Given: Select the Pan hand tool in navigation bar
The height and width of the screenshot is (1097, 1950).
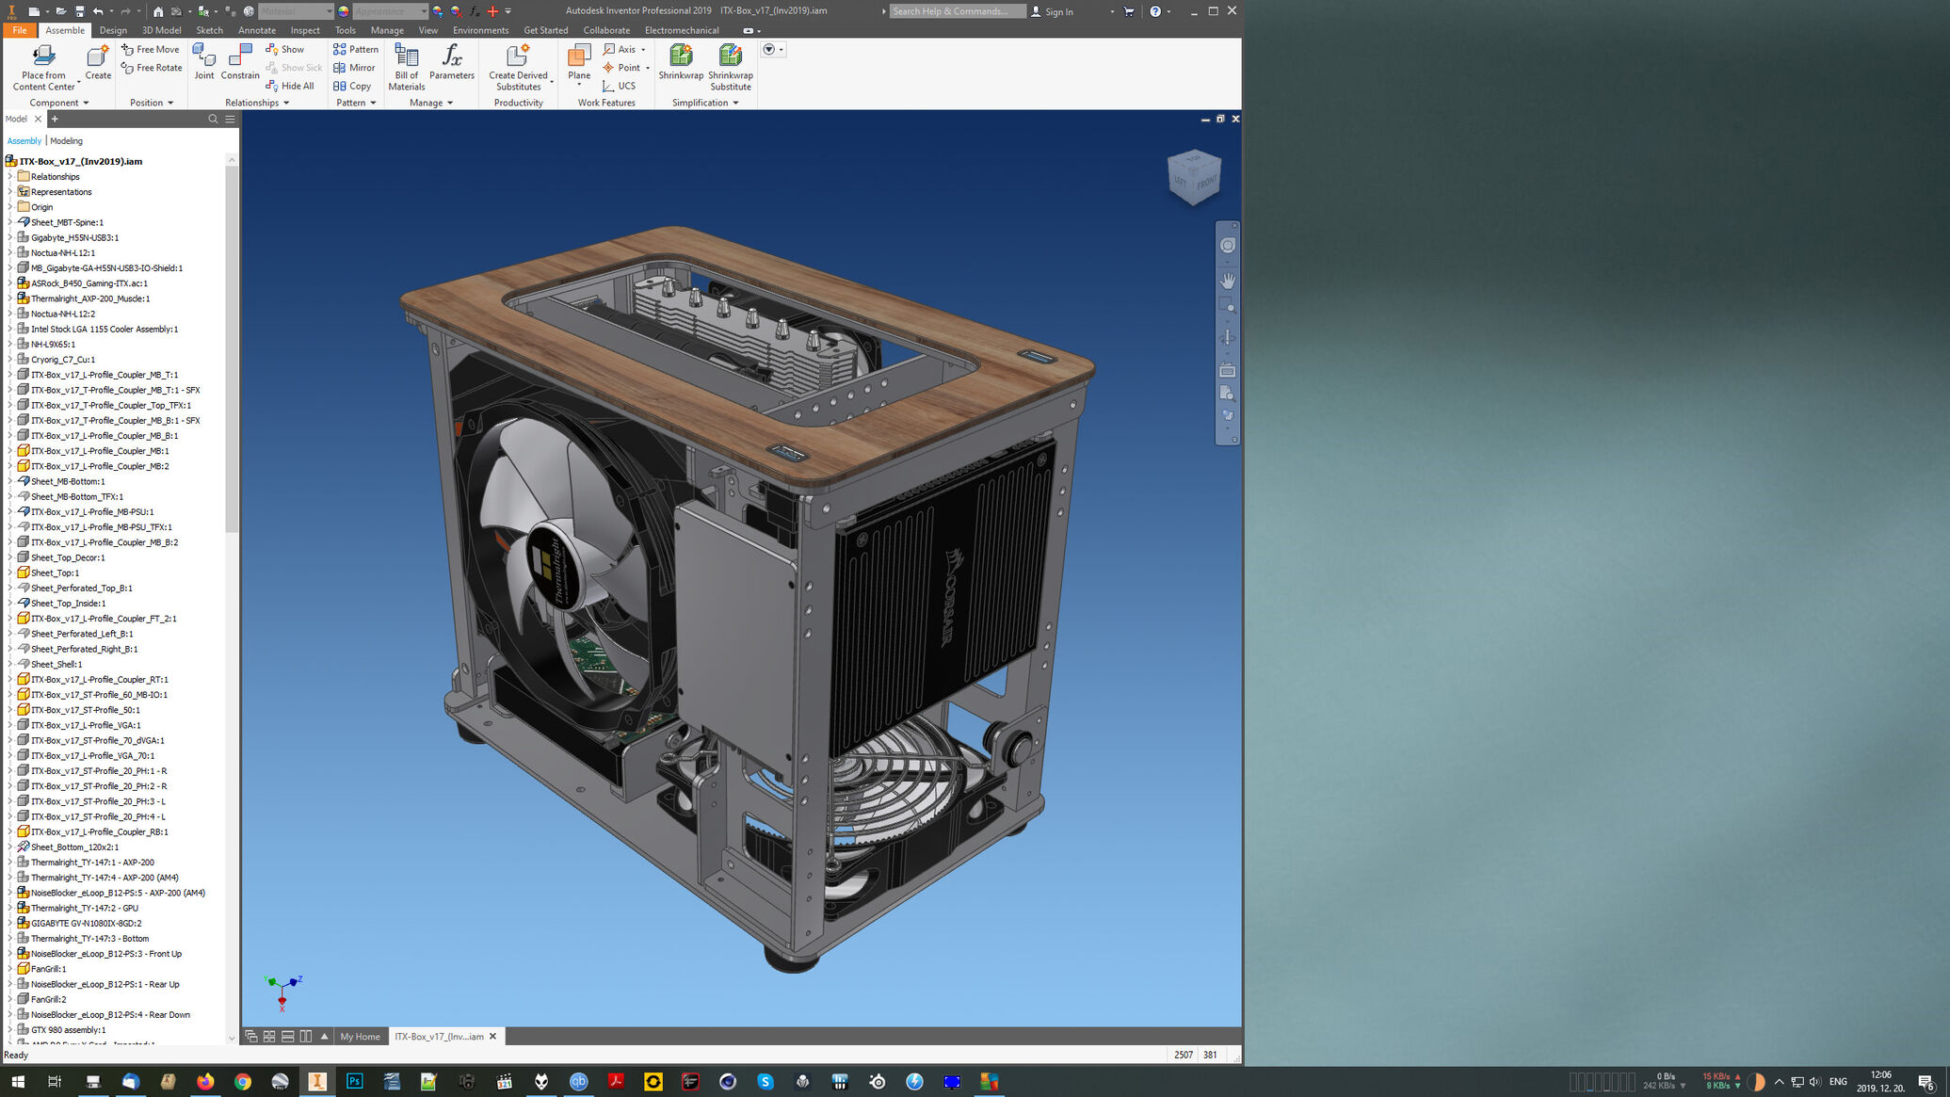Looking at the screenshot, I should tap(1227, 281).
